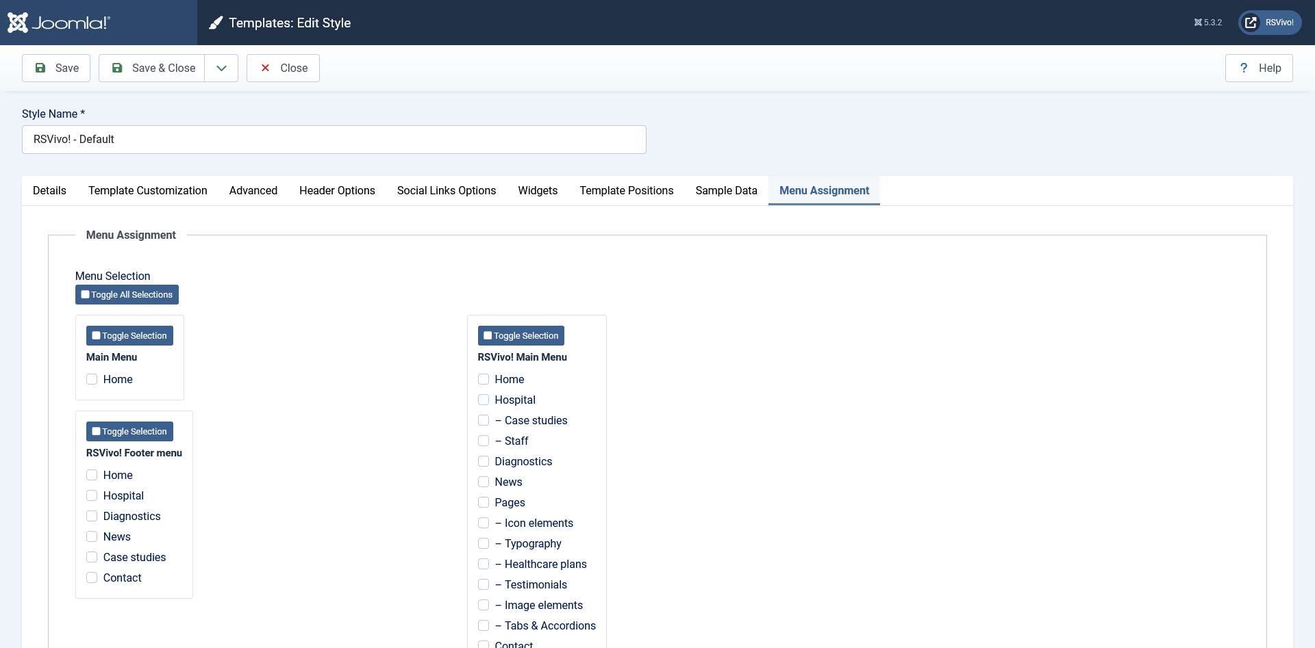The height and width of the screenshot is (648, 1315).
Task: Click the Save floppy disk icon
Action: click(40, 68)
